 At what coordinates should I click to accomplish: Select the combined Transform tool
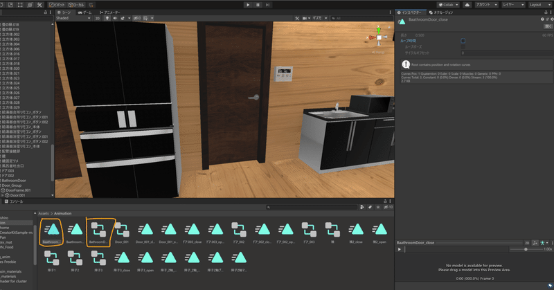click(30, 5)
